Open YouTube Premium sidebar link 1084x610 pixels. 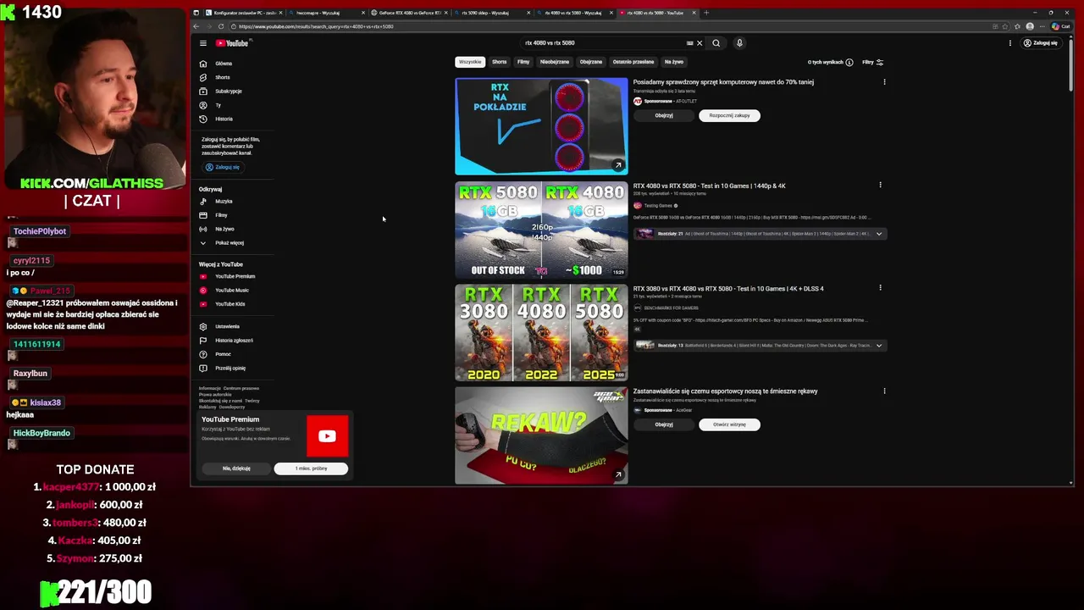tap(229, 276)
